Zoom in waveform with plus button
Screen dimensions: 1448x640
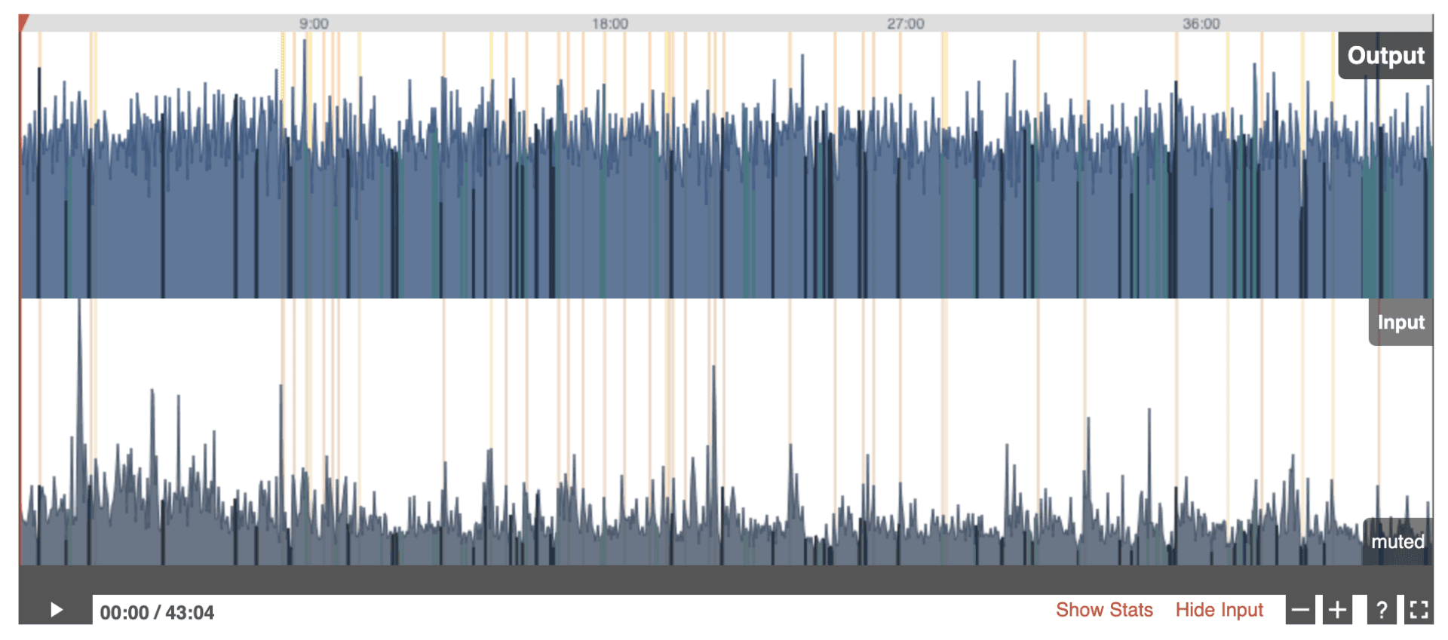click(x=1337, y=610)
